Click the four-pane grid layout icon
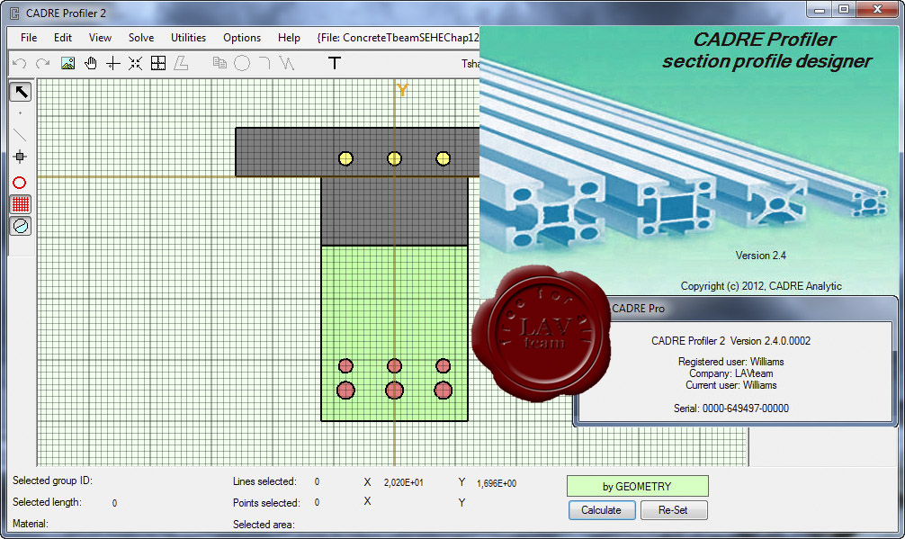Viewport: 905px width, 539px height. [x=158, y=63]
